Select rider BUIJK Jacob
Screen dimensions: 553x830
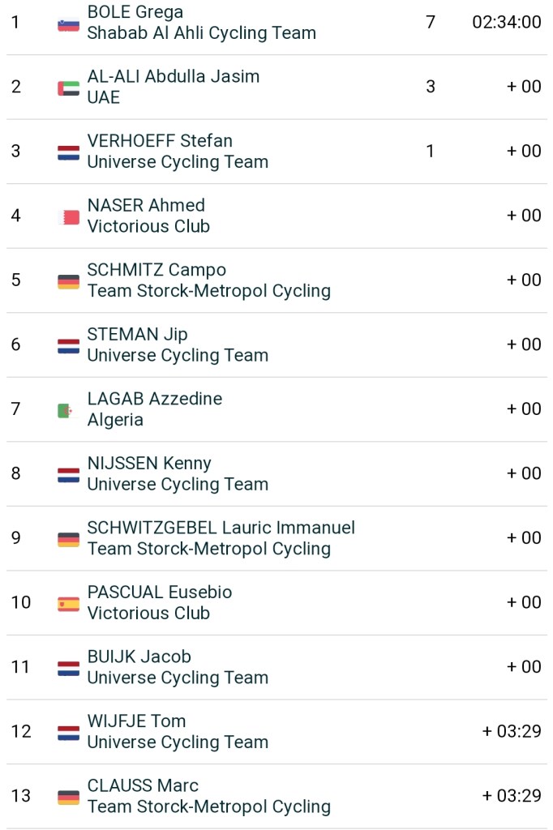(139, 657)
